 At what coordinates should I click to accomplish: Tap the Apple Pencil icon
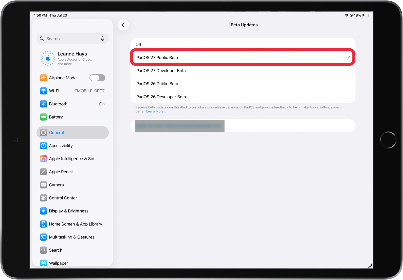pos(43,172)
